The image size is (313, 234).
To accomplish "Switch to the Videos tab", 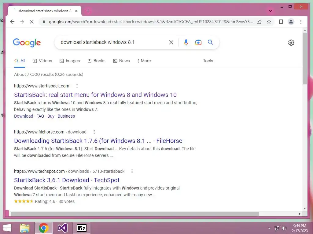I will pyautogui.click(x=42, y=61).
